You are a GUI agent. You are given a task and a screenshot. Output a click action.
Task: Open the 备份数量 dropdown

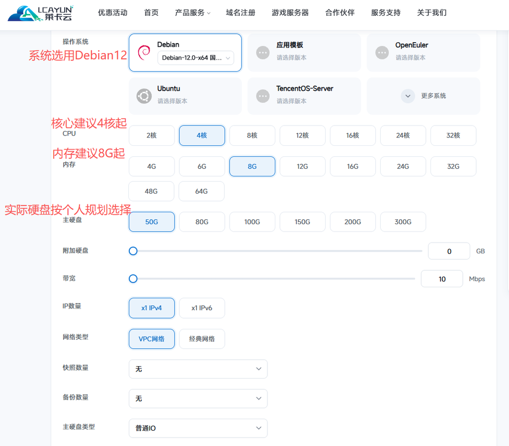click(198, 398)
